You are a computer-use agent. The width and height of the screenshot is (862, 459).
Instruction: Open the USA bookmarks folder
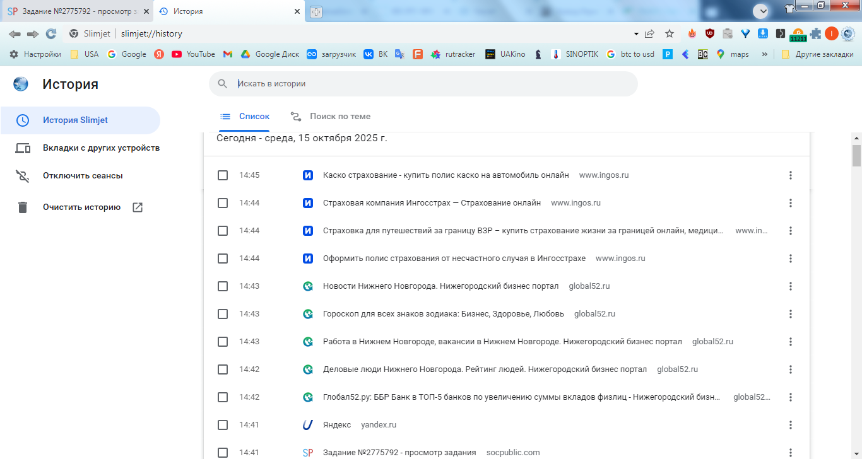pyautogui.click(x=85, y=54)
